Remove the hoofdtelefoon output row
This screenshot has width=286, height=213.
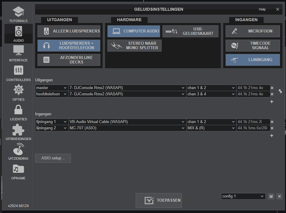pyautogui.click(x=272, y=94)
